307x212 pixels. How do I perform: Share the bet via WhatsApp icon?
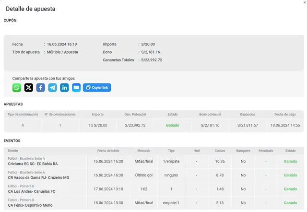(17, 87)
